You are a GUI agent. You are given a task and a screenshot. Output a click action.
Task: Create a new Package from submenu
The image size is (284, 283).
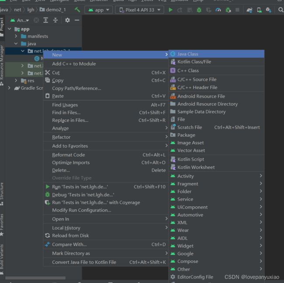point(216,135)
